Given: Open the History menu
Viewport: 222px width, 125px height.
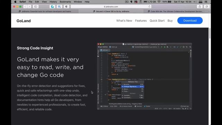Looking at the screenshot, I should (x=53, y=2).
